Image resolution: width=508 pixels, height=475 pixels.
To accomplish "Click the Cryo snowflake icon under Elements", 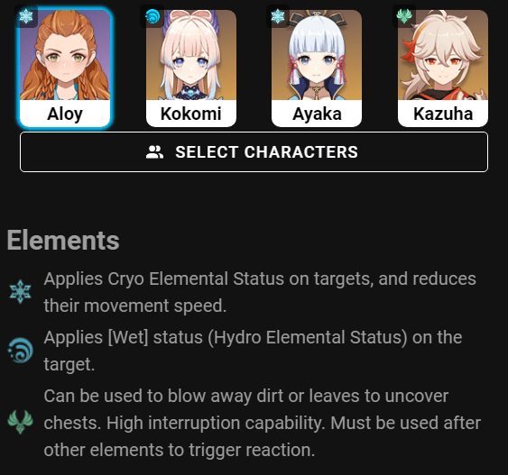I will [21, 291].
